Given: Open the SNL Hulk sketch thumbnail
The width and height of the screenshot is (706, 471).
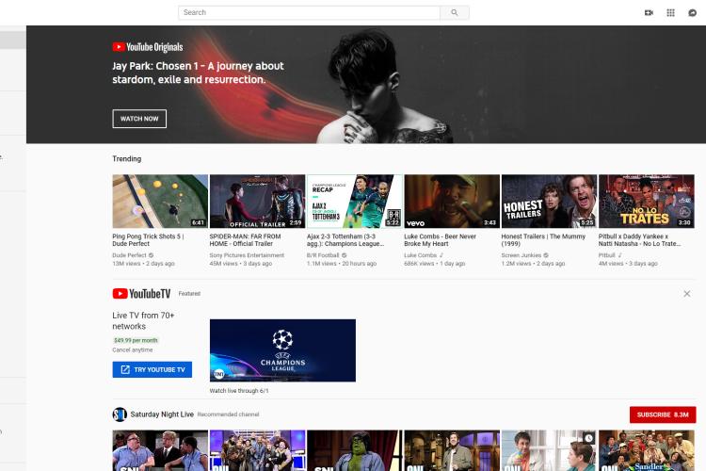Looking at the screenshot, I should point(355,450).
